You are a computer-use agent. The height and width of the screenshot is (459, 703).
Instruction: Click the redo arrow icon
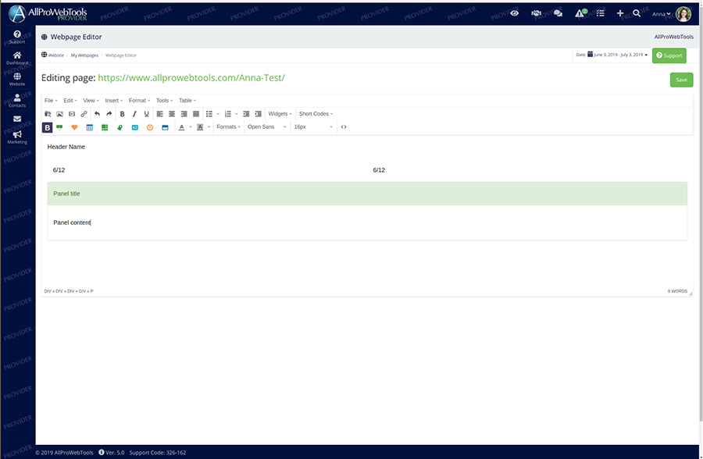(x=109, y=114)
